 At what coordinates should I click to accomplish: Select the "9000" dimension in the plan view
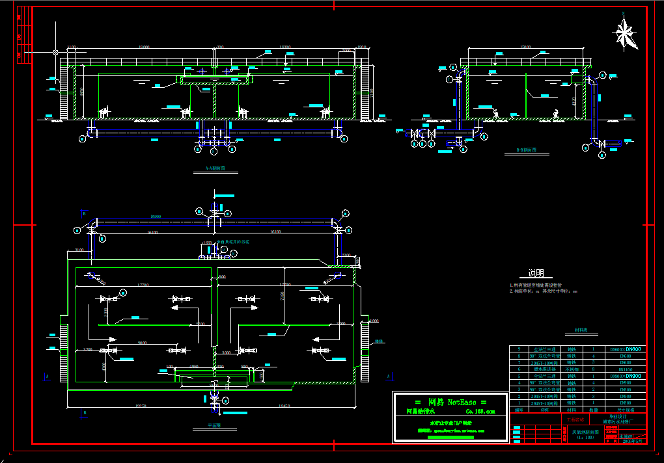(x=143, y=343)
